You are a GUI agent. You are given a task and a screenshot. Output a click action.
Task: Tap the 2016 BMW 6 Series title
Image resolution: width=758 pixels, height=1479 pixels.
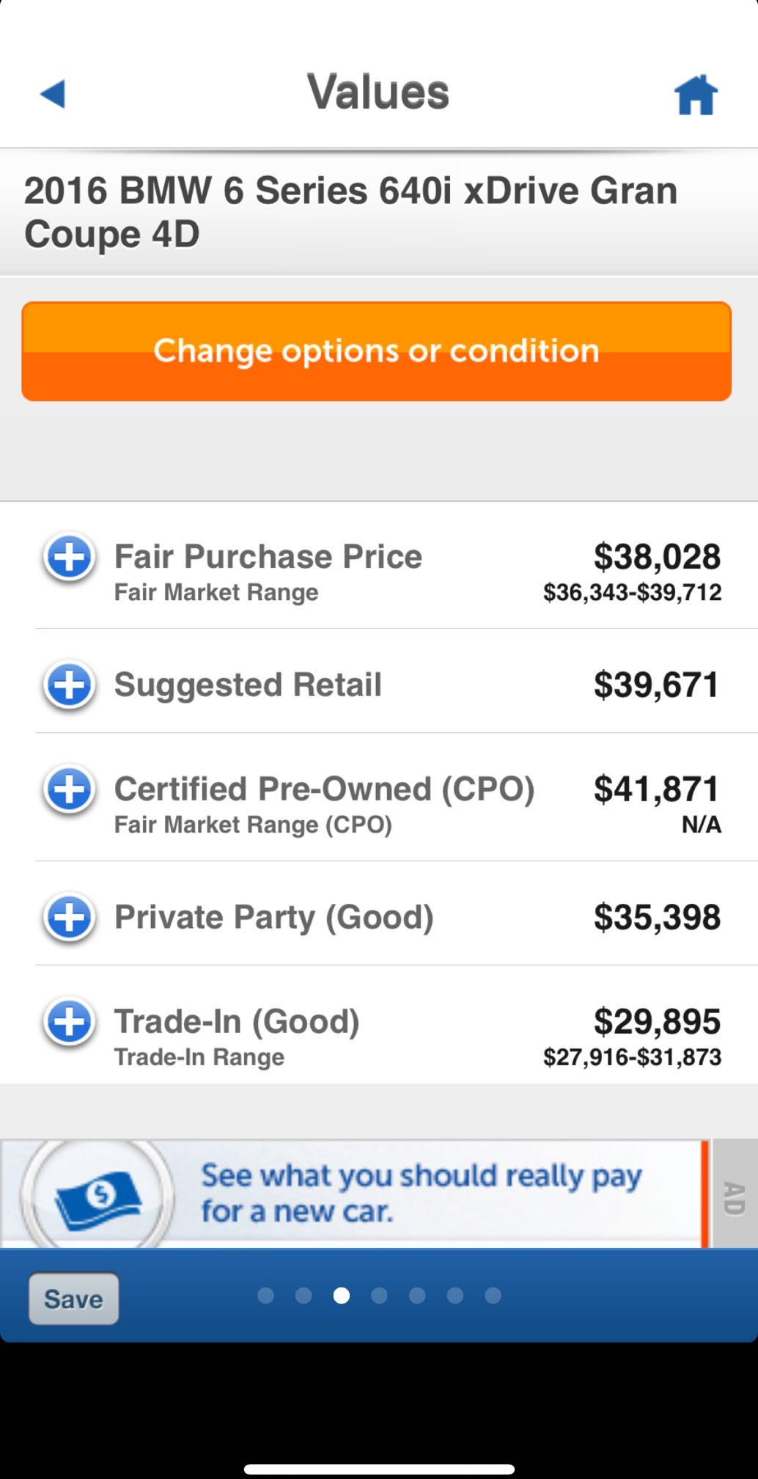click(x=350, y=212)
